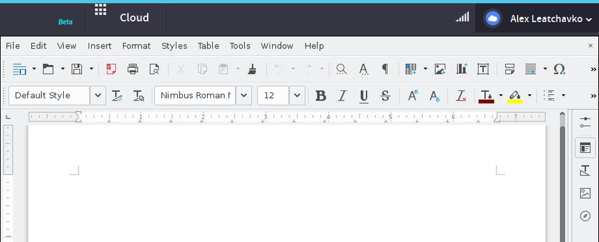This screenshot has height=242, width=599.
Task: Click the Default Style field
Action: coord(49,96)
